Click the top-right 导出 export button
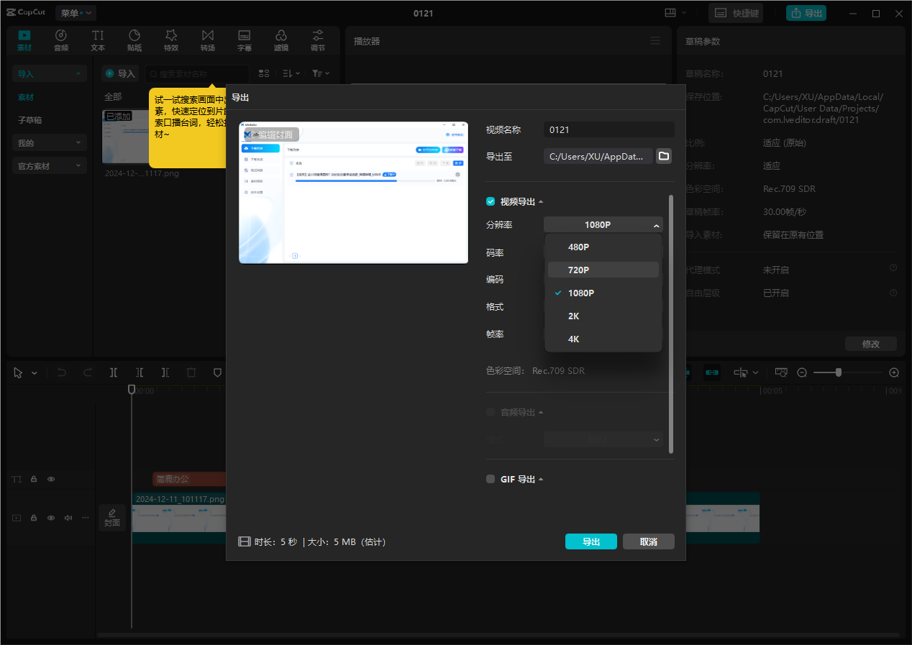The width and height of the screenshot is (912, 645). pos(806,13)
